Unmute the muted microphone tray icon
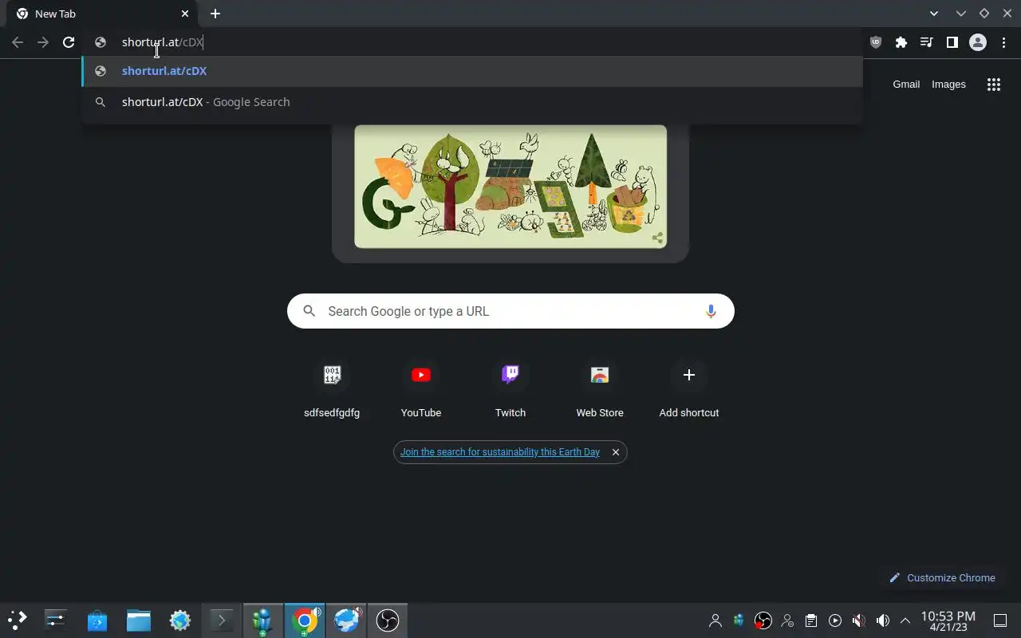The image size is (1021, 638). (x=859, y=620)
